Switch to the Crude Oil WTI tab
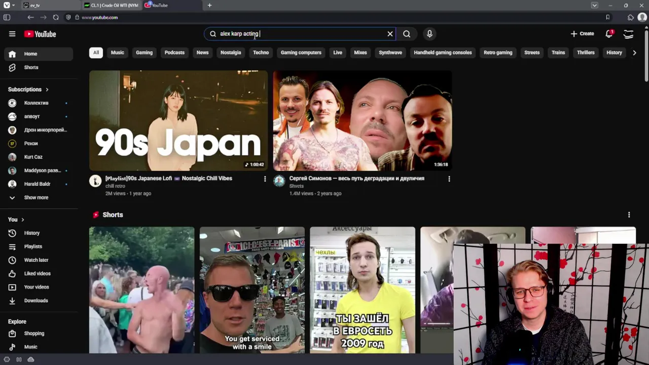649x365 pixels. coord(111,5)
